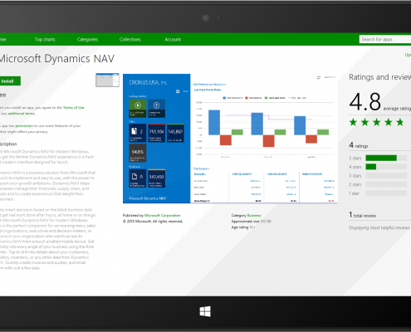Click the document tile showing 0
Viewport: 411px width, 332px height.
click(x=138, y=178)
